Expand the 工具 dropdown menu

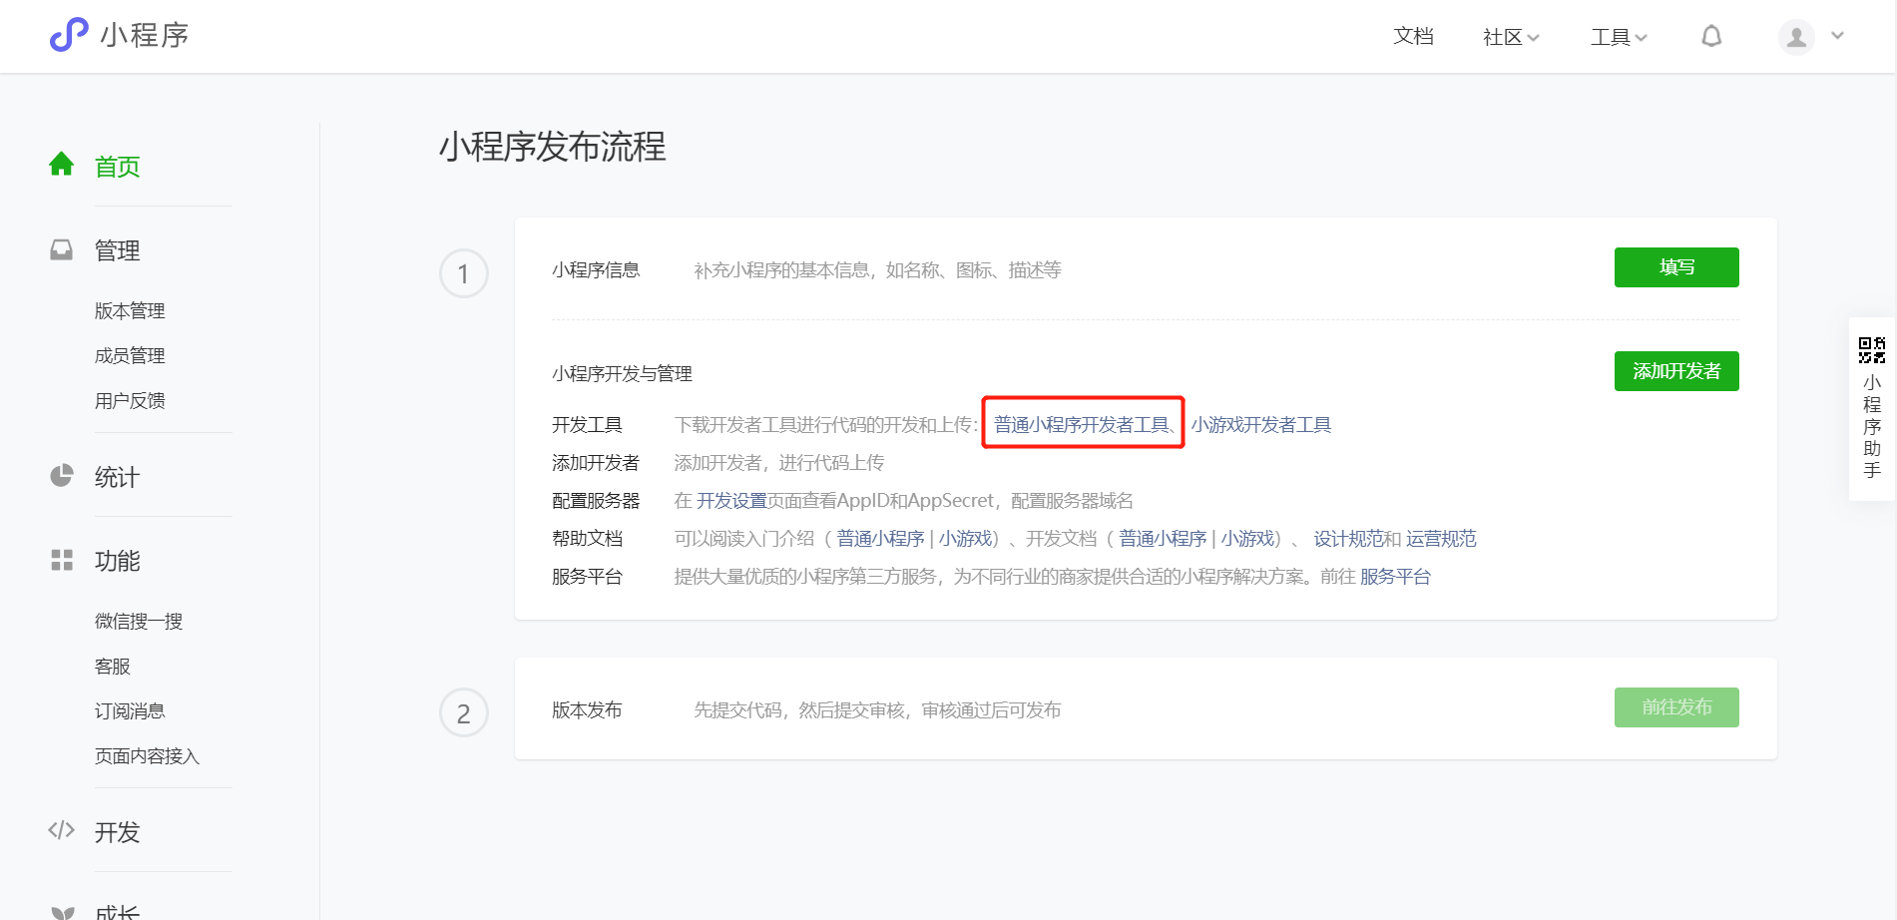click(1619, 37)
